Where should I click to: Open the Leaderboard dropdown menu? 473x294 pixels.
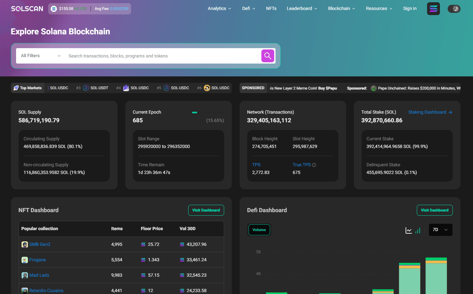click(302, 9)
